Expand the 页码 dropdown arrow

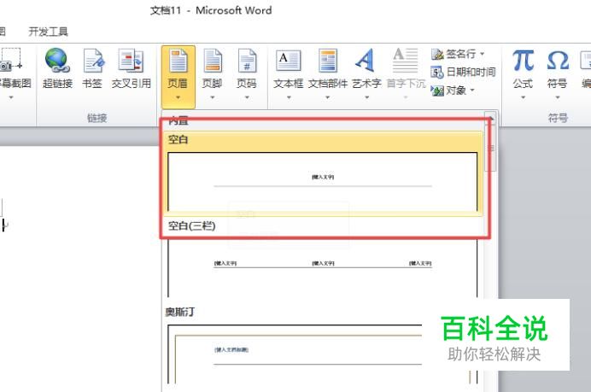click(247, 97)
